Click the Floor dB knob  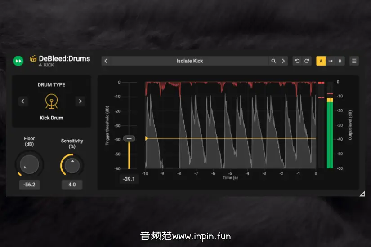29,164
